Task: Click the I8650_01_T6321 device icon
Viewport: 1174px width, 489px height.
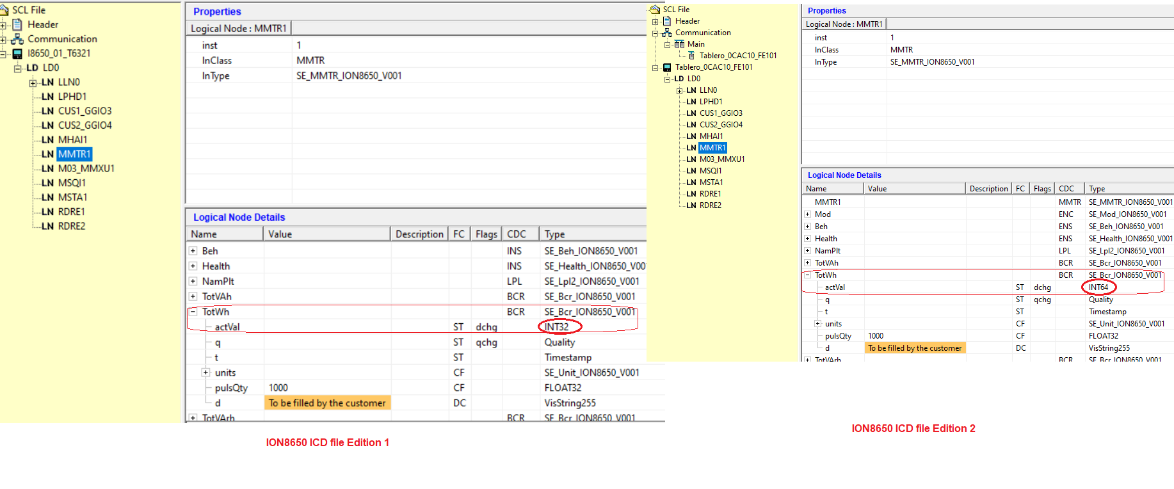Action: (17, 54)
